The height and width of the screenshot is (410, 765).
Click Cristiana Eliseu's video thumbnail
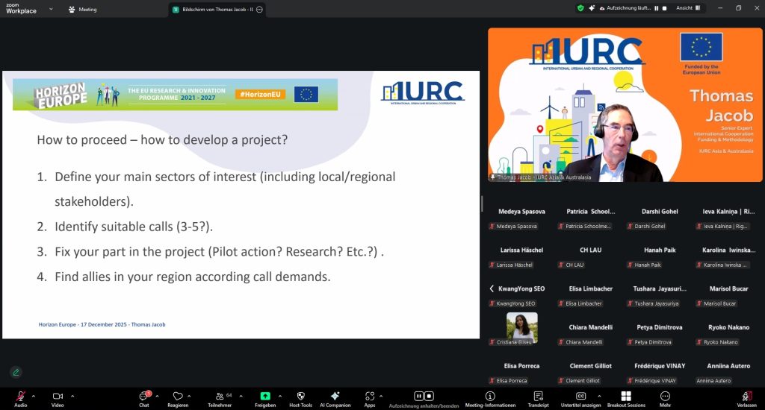(521, 326)
